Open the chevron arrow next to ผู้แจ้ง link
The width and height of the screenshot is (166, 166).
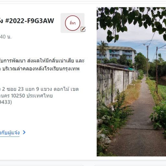(x=24, y=132)
